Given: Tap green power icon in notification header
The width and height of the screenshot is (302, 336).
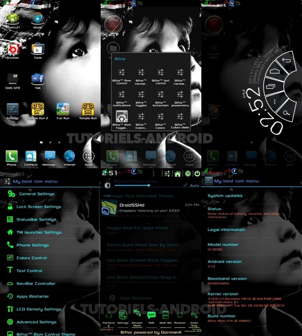Looking at the screenshot, I should click(197, 173).
